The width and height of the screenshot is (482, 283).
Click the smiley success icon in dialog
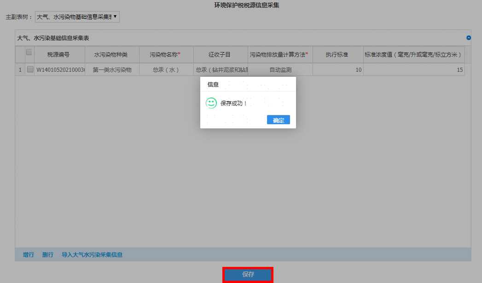(x=211, y=103)
